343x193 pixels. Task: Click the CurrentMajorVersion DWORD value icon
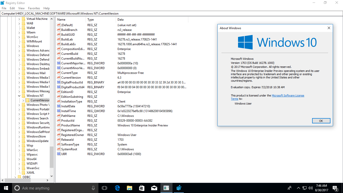pyautogui.click(x=59, y=63)
